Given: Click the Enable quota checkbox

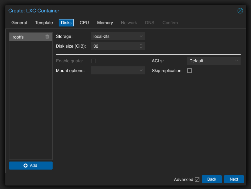Looking at the screenshot, I should [x=94, y=61].
